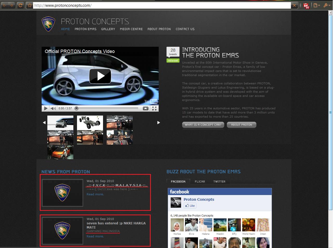Open the Proton Concepts Facebook page link
Screen dimensions: 333x248
click(199, 199)
